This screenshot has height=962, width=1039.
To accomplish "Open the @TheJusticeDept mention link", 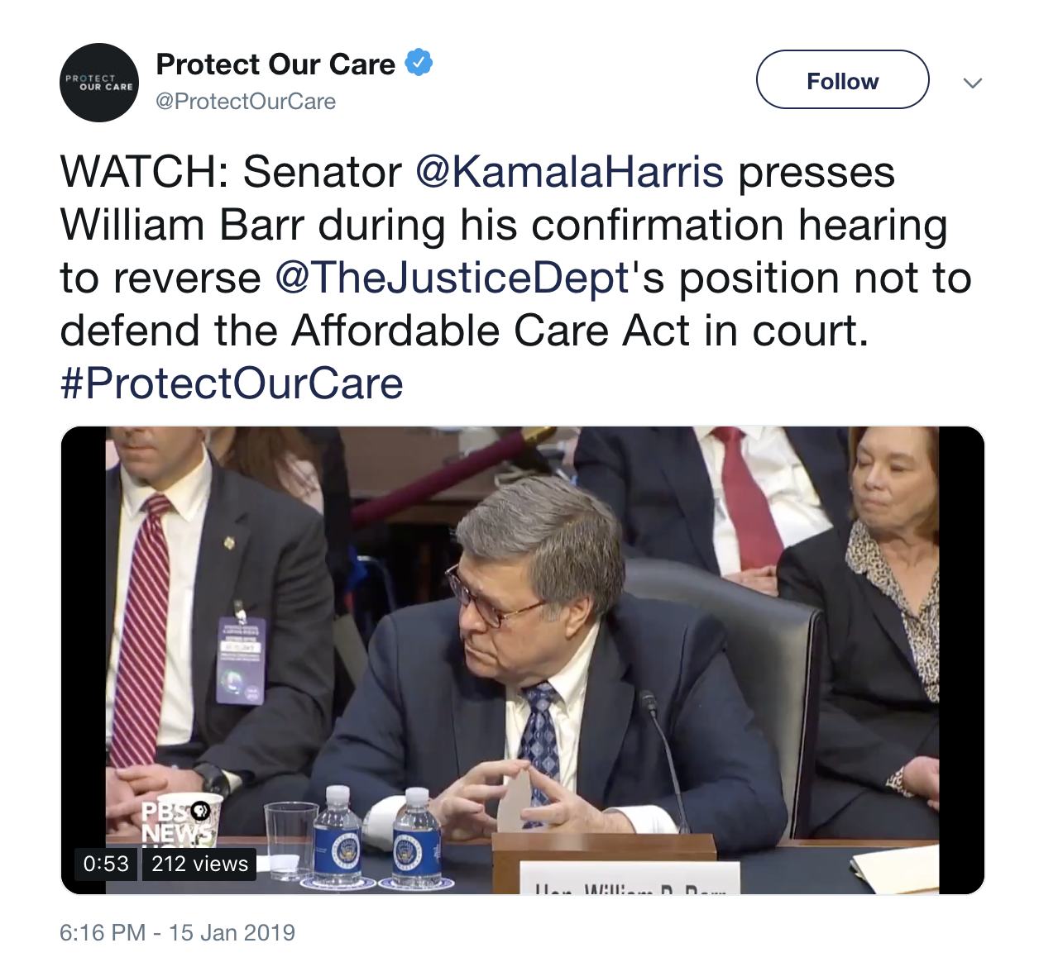I will point(452,278).
